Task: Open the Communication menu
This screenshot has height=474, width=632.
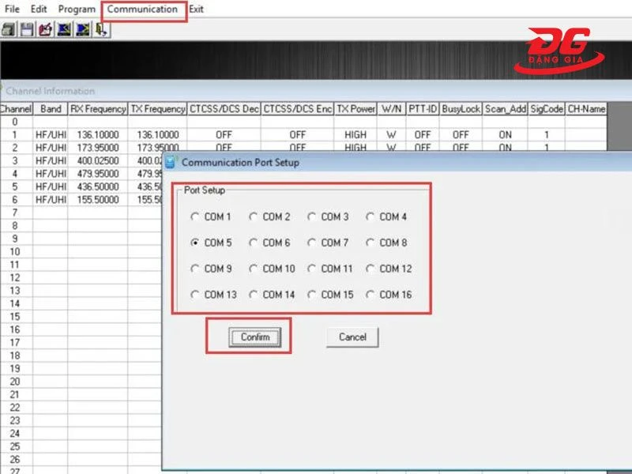Action: tap(142, 9)
